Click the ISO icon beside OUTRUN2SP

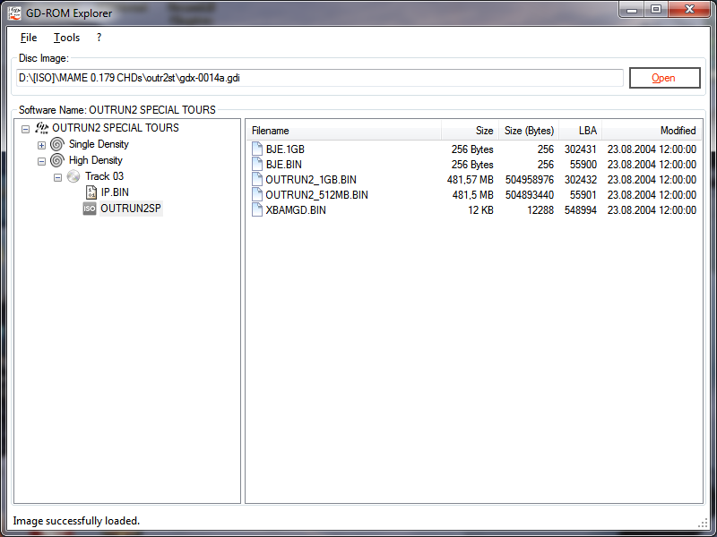coord(89,209)
